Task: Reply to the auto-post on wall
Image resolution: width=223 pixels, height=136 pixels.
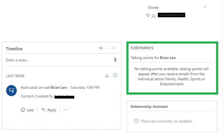Action: [x=49, y=110]
